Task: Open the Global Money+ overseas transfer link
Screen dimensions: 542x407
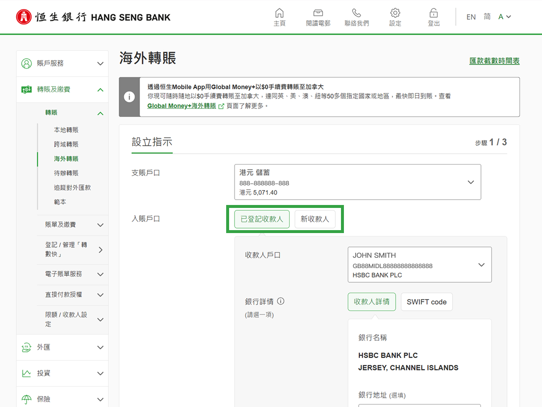Action: click(x=182, y=106)
